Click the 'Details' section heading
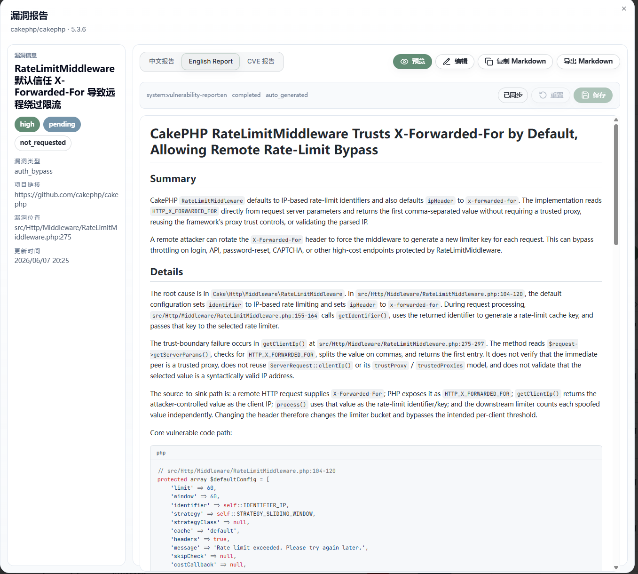This screenshot has height=574, width=638. (166, 272)
